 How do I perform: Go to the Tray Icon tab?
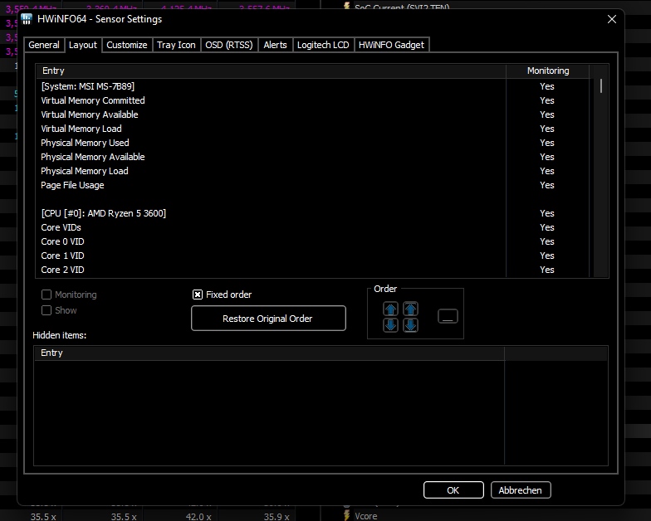[x=176, y=45]
